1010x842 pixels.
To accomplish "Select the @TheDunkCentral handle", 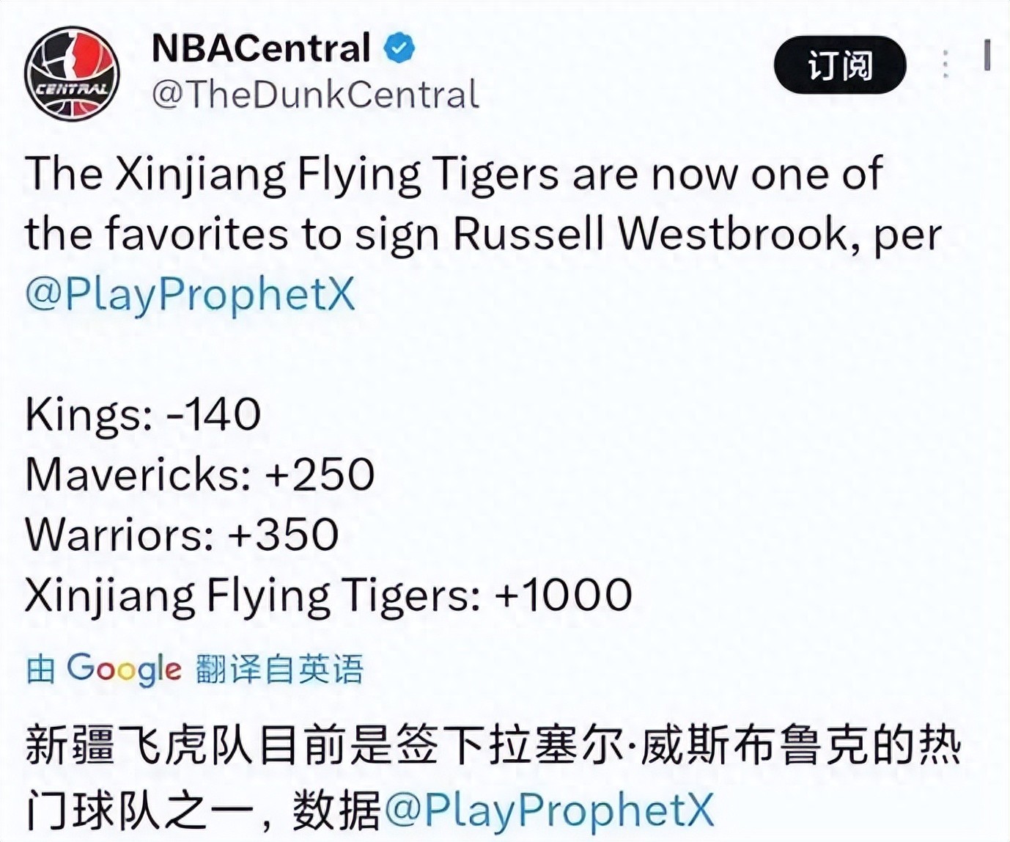I will click(x=315, y=95).
